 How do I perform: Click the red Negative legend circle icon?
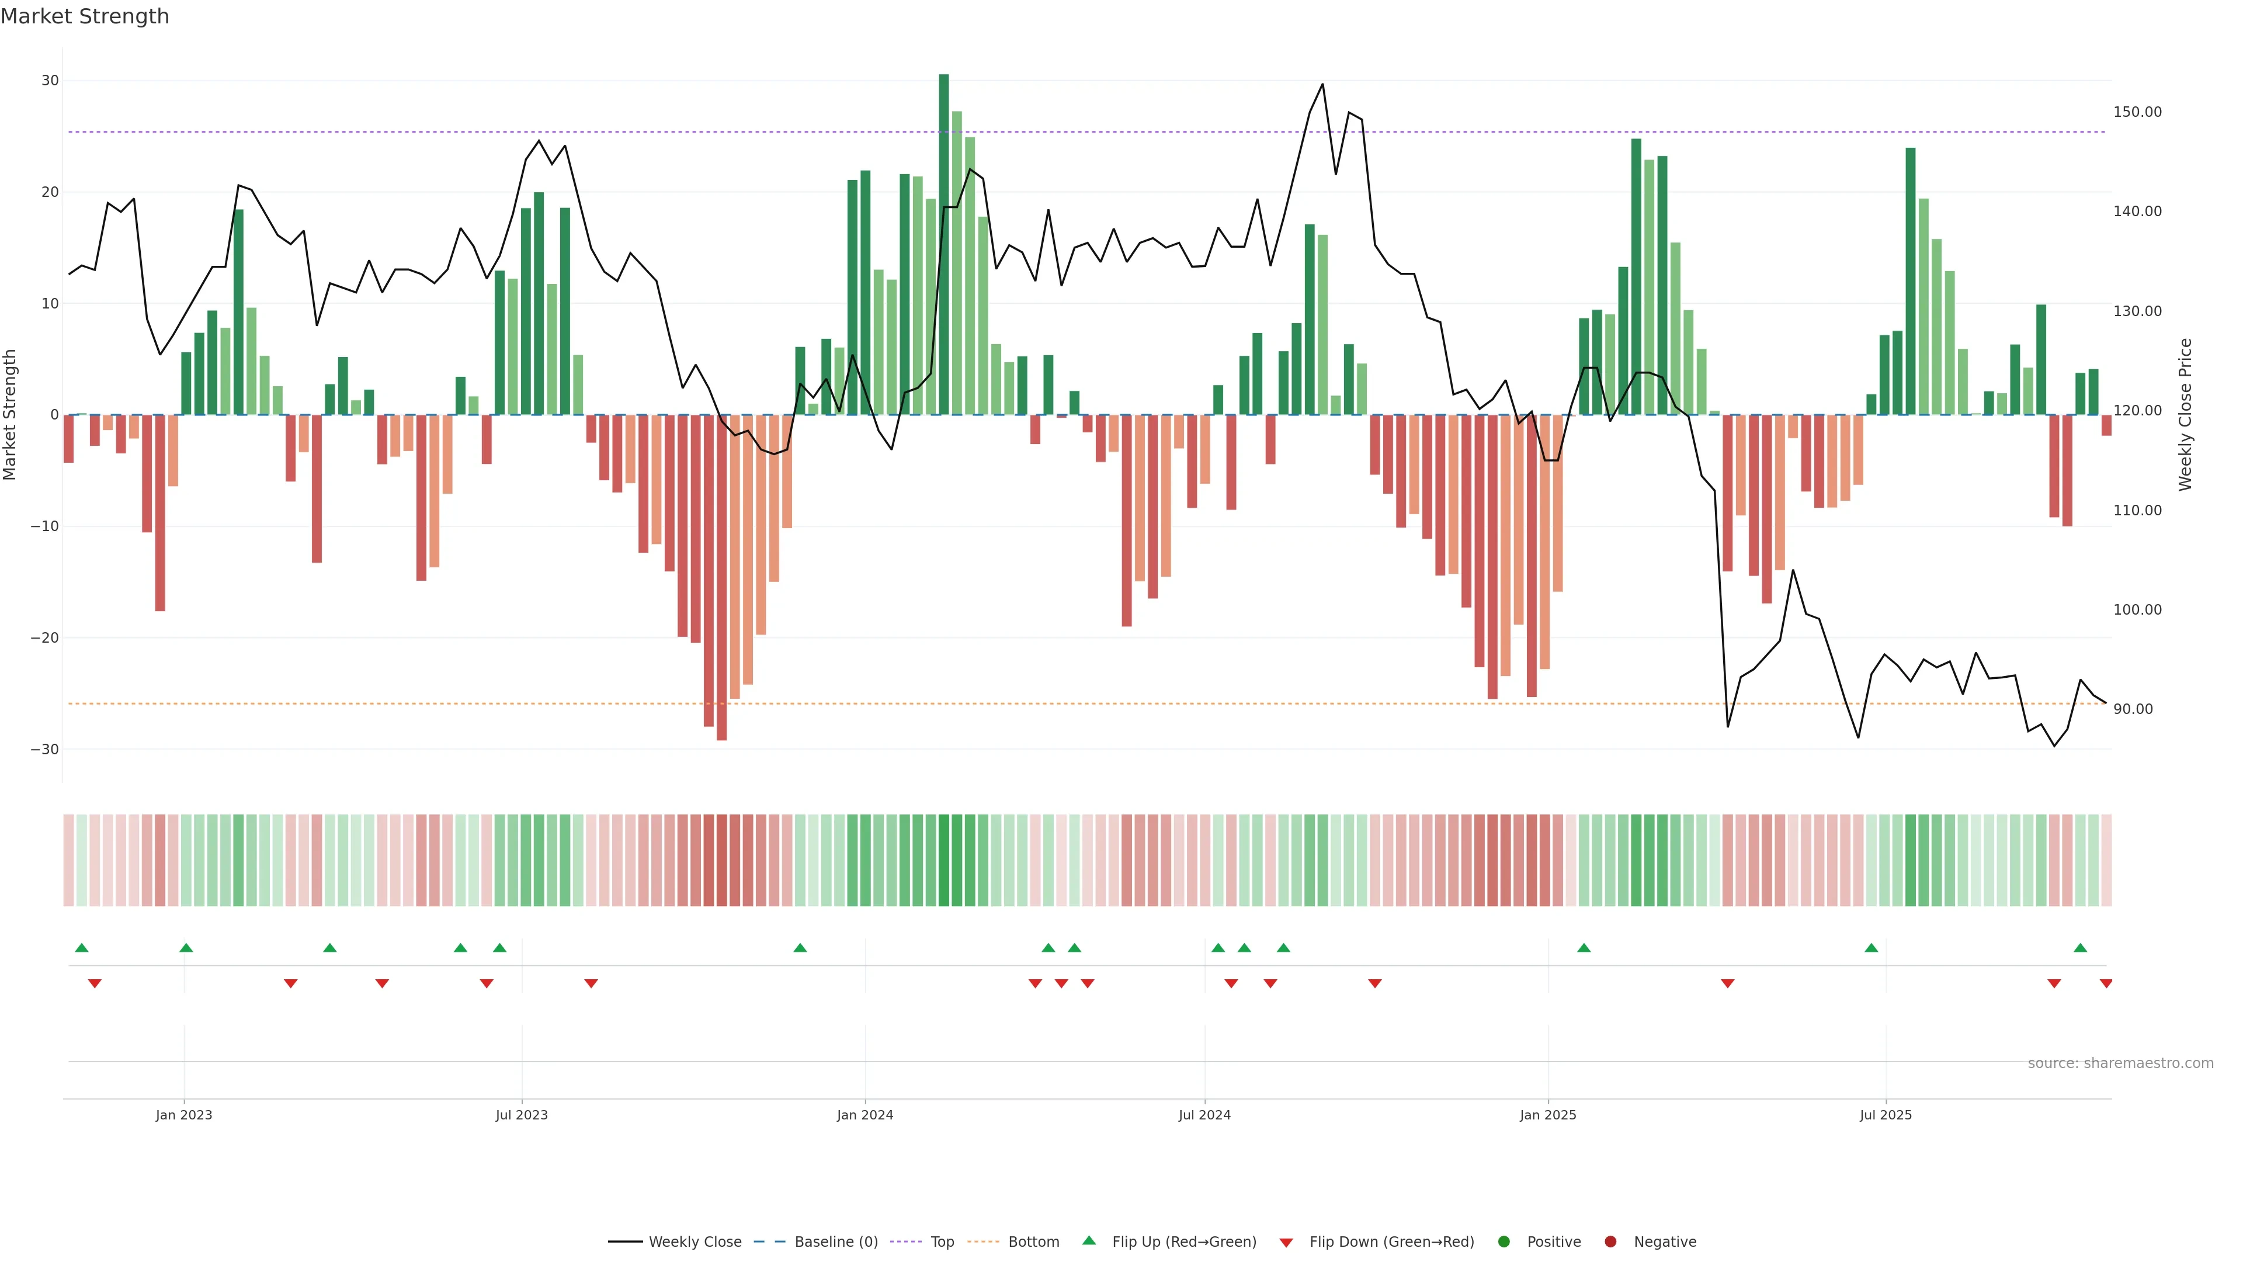[1610, 1242]
